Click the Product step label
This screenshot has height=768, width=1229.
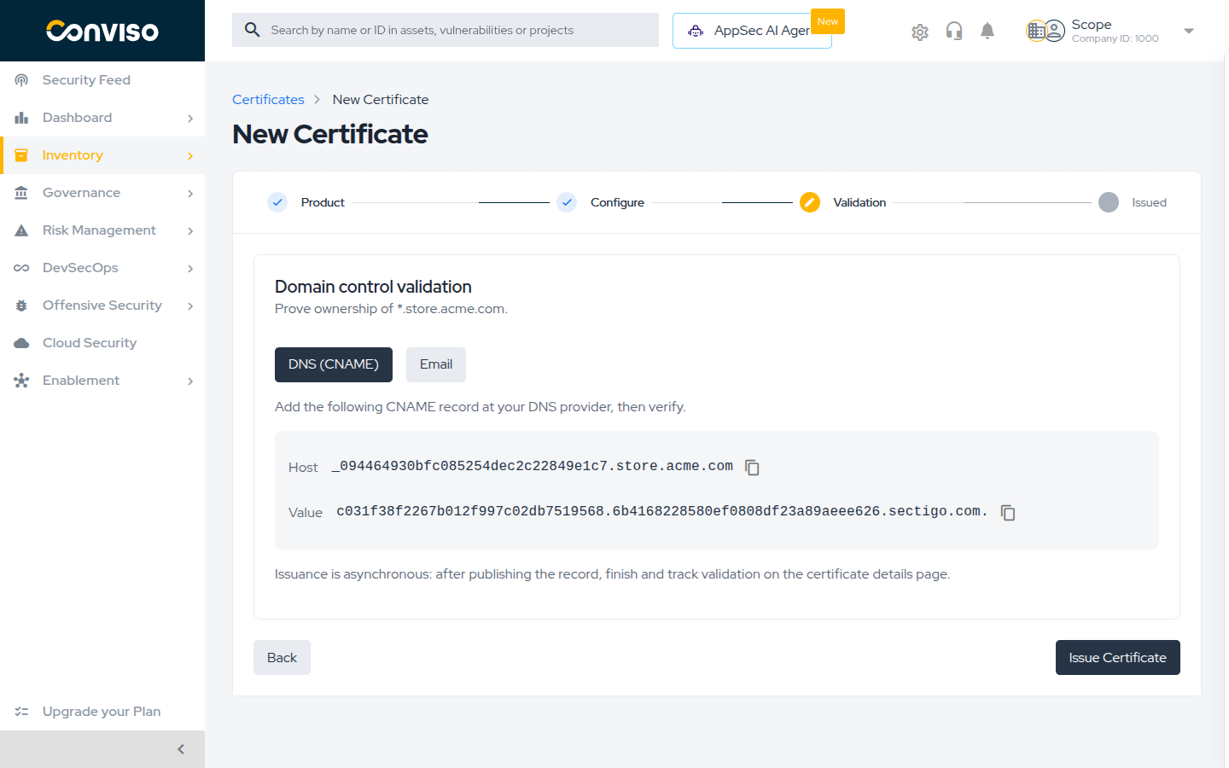pos(323,202)
